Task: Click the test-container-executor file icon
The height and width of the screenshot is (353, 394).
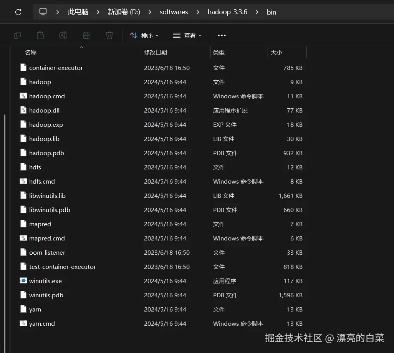Action: [23, 266]
